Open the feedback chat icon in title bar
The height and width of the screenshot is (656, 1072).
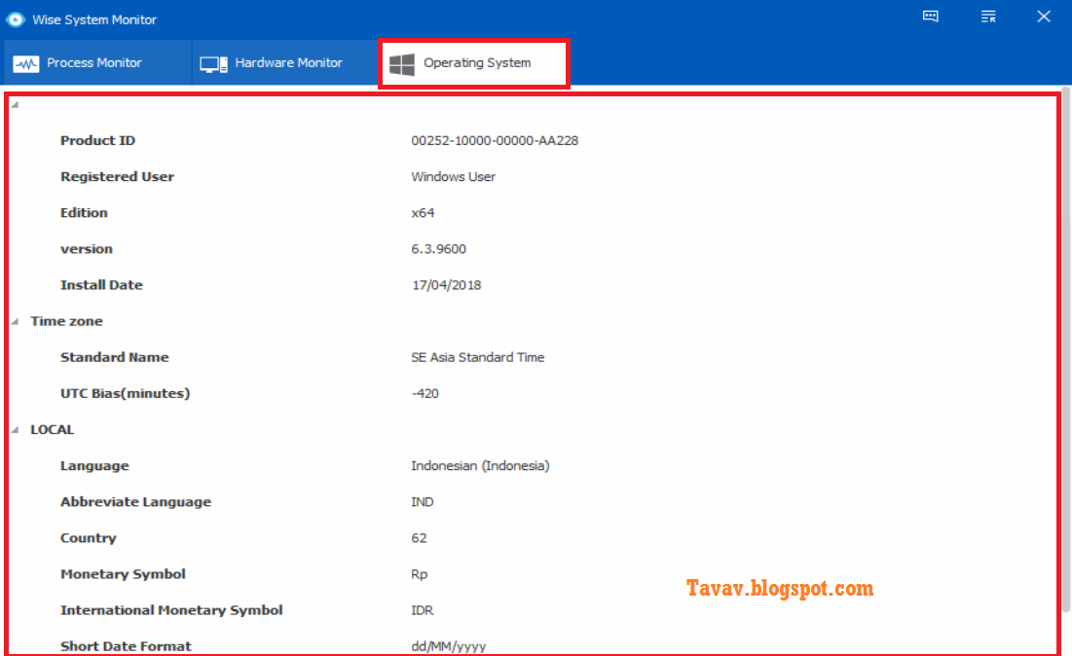[x=931, y=17]
